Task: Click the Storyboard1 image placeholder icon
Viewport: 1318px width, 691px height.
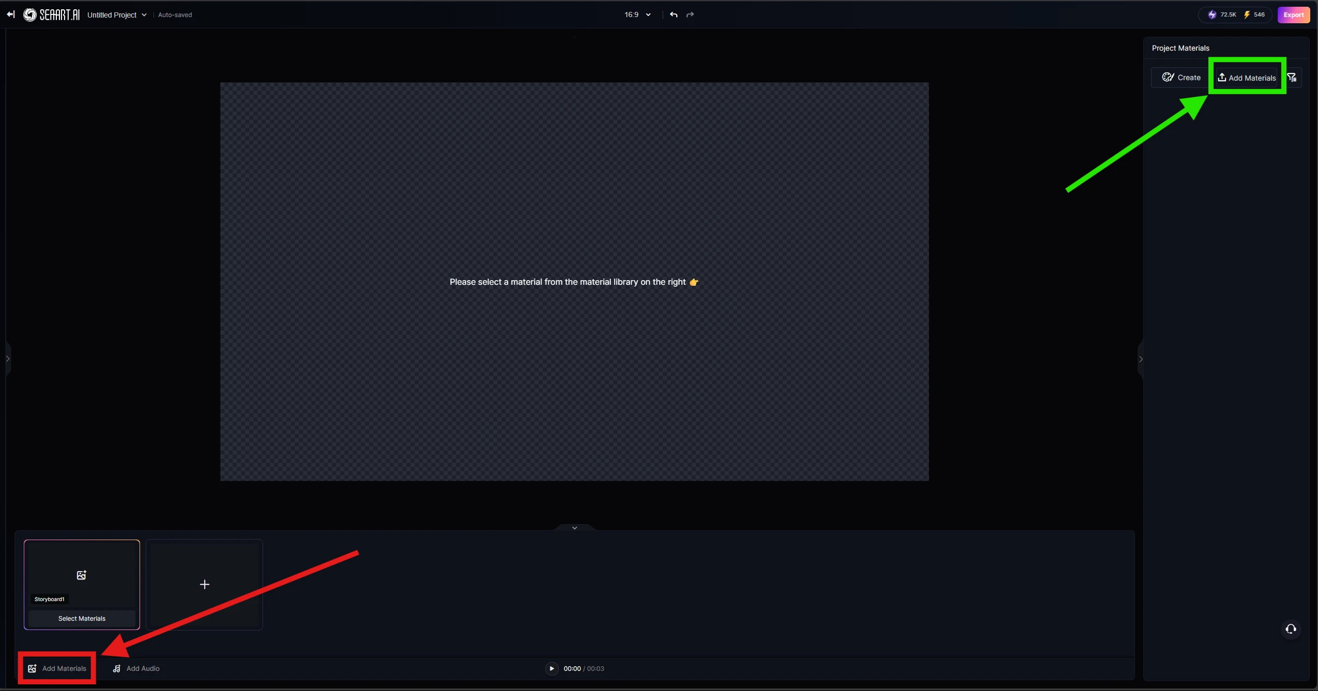Action: coord(82,575)
